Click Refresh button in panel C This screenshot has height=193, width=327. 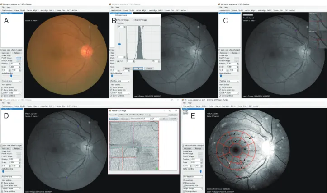(234, 53)
